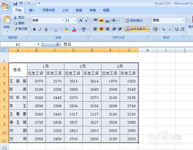Image resolution: width=193 pixels, height=150 pixels.
Task: Decrease font size with small A
Action: pos(86,20)
